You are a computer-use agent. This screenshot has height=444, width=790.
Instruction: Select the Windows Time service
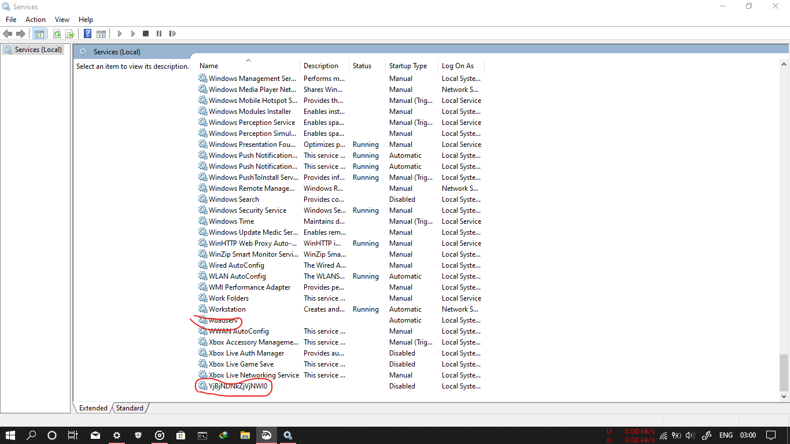[341, 221]
